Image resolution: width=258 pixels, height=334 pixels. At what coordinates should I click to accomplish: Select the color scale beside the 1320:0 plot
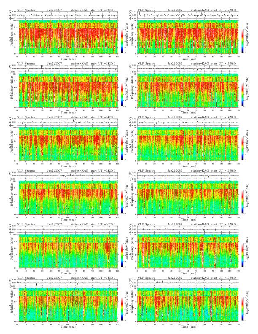coord(122,94)
